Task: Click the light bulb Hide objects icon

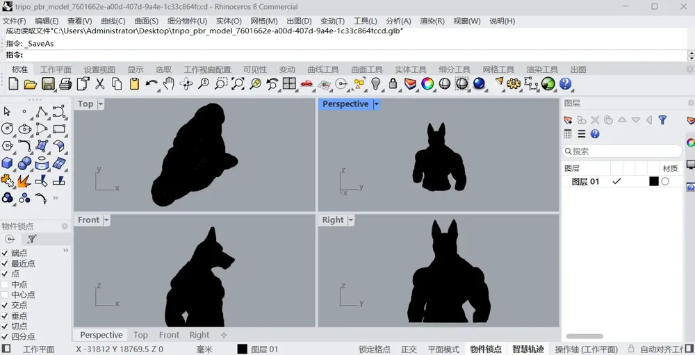Action: coord(375,83)
